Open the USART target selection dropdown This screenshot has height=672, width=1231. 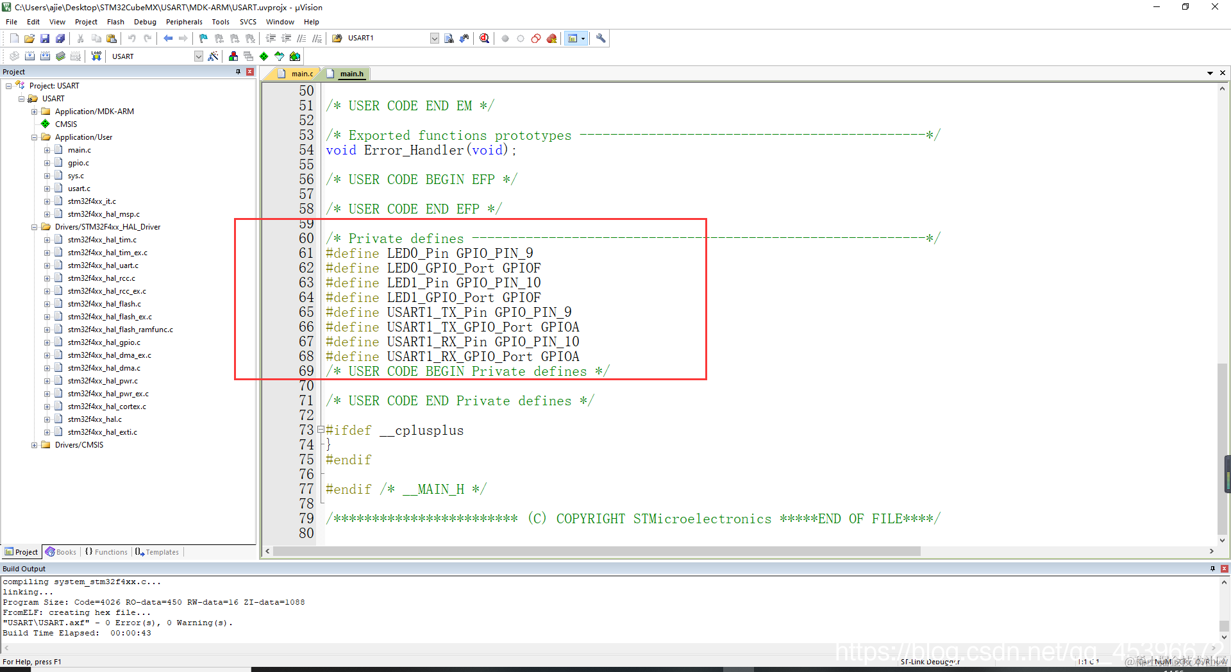(x=198, y=56)
